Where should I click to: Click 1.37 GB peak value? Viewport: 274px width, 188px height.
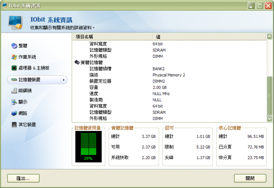click(203, 158)
